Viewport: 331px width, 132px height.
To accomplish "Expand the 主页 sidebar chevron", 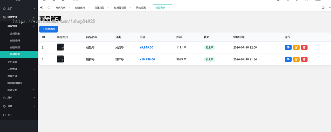I will pos(34,9).
